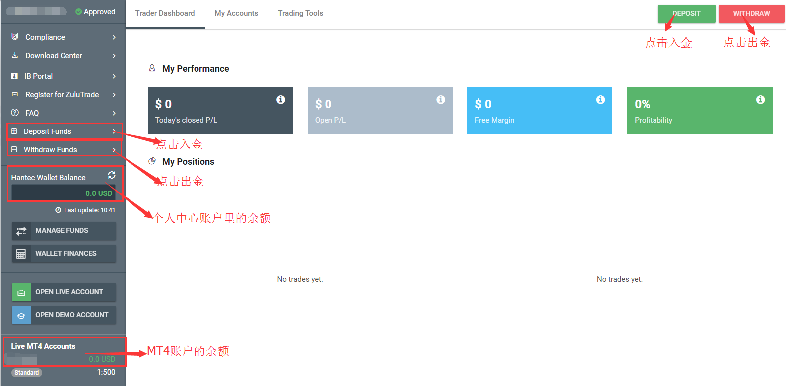Select Deposit Funds in the sidebar
Screen dimensions: 786x386
point(48,131)
